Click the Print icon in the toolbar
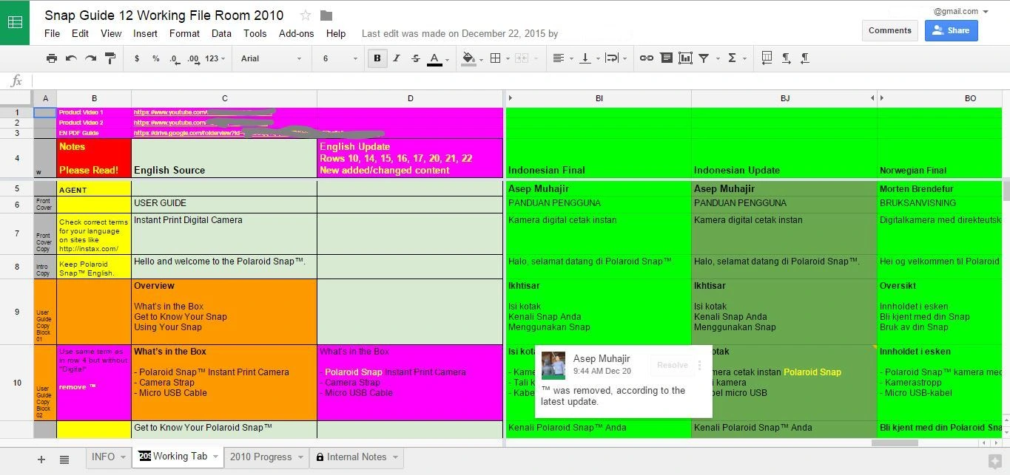Screen dimensions: 1010x475 [52, 58]
